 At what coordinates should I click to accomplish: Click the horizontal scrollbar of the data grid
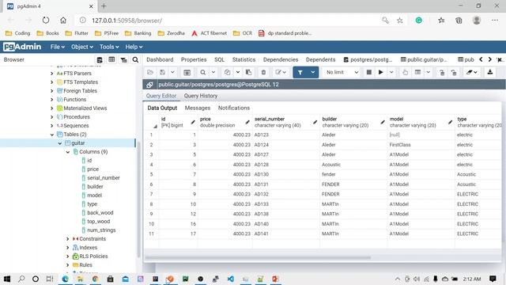[x=259, y=258]
